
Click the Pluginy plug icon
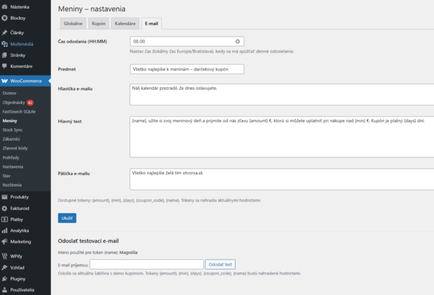point(5,279)
